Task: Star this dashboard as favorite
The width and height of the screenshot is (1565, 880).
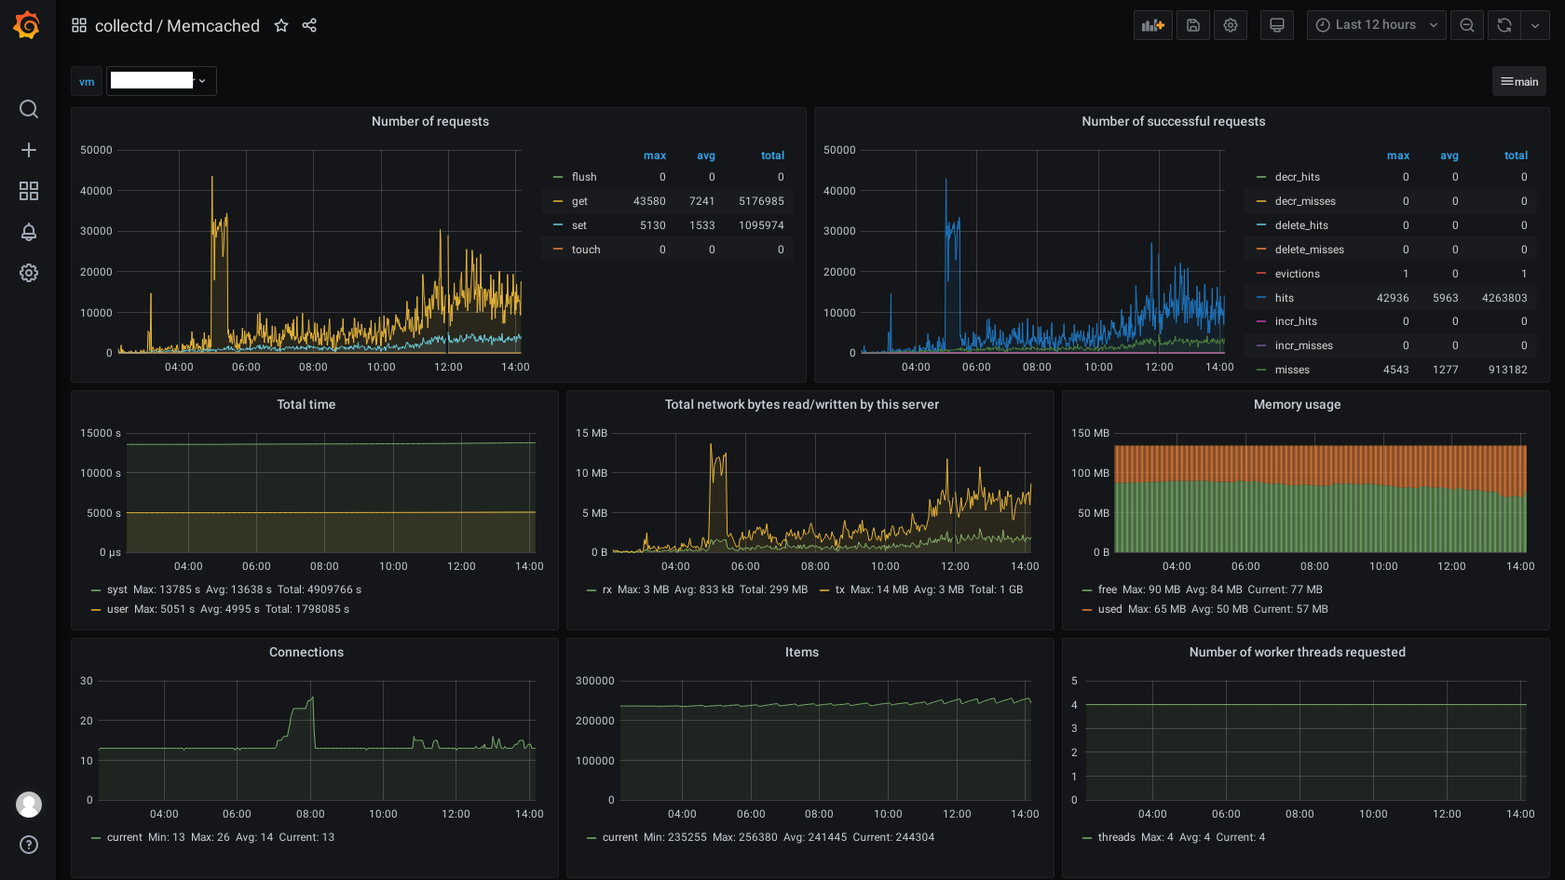Action: click(281, 26)
